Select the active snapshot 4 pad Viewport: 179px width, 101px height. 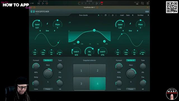98,84
